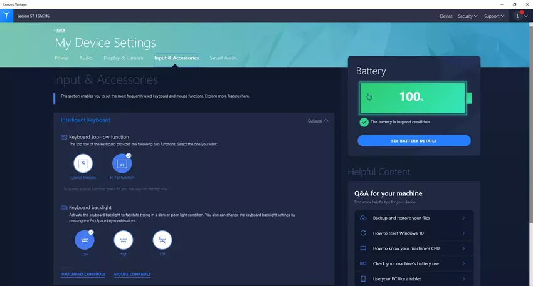Click the laptop icon beside CPU tip
533x286 pixels.
coord(363,248)
